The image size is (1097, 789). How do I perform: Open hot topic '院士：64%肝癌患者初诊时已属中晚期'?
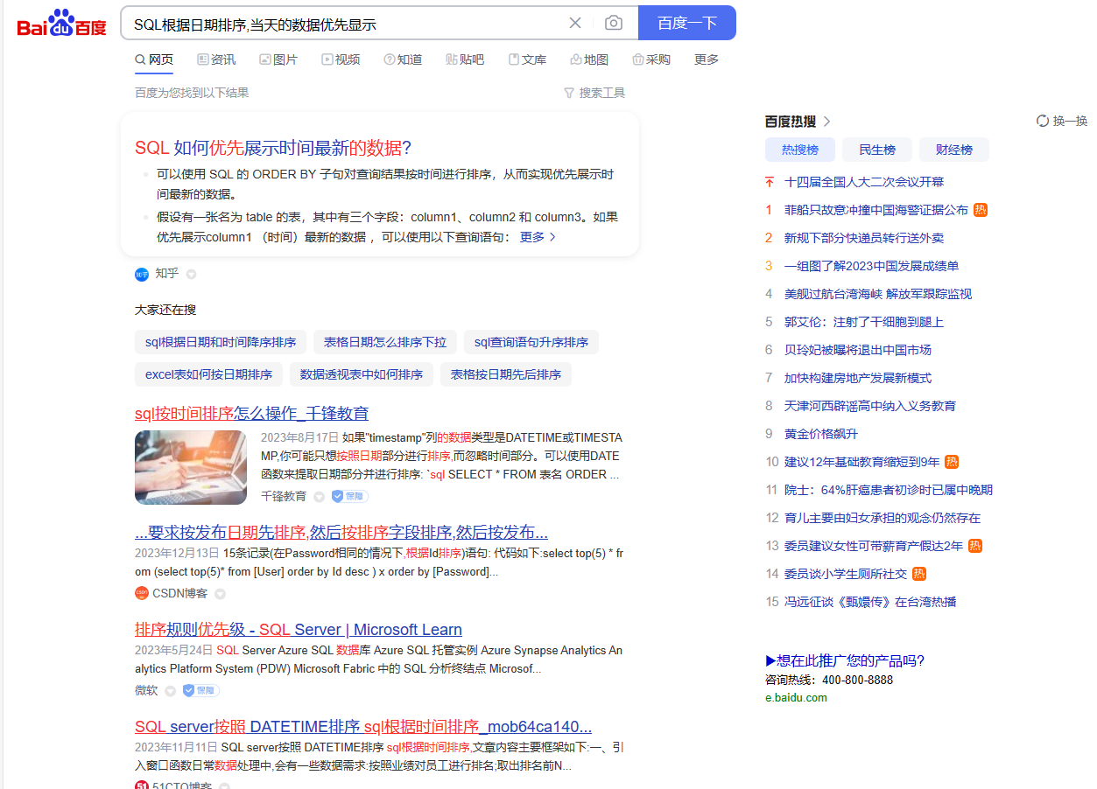pyautogui.click(x=889, y=490)
